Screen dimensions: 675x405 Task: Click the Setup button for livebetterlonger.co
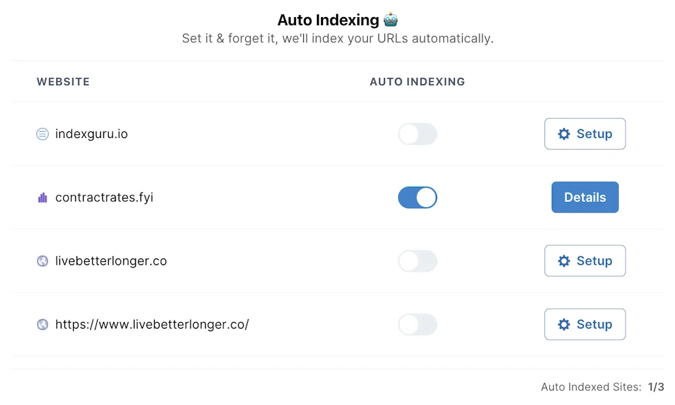(585, 261)
